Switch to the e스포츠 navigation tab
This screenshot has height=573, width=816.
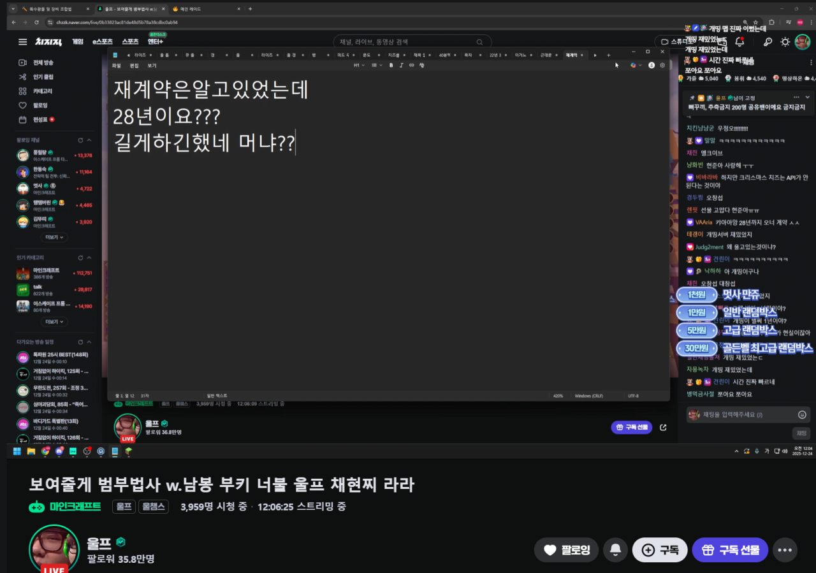[103, 42]
